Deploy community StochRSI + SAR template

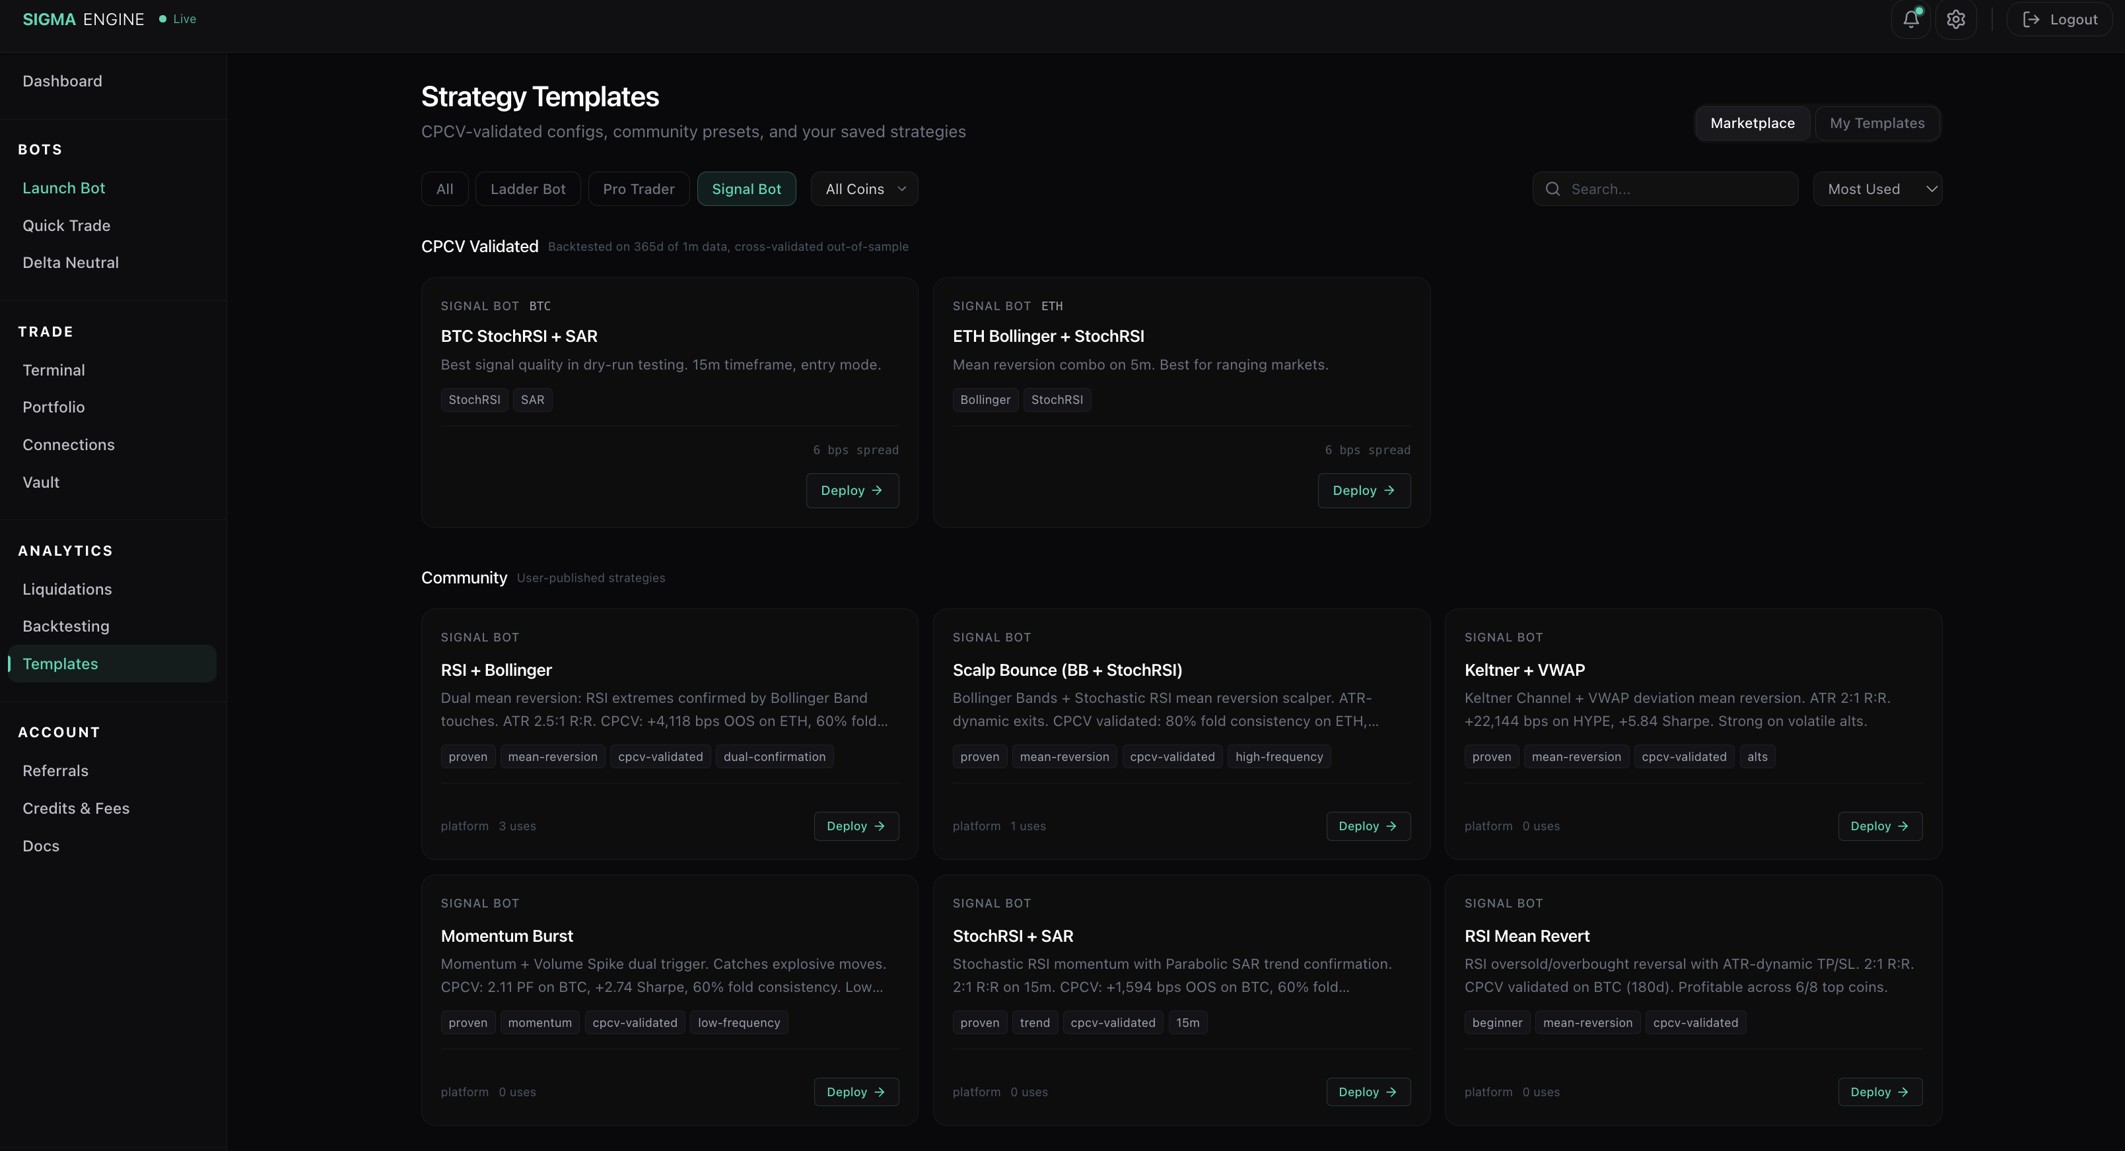pyautogui.click(x=1368, y=1092)
